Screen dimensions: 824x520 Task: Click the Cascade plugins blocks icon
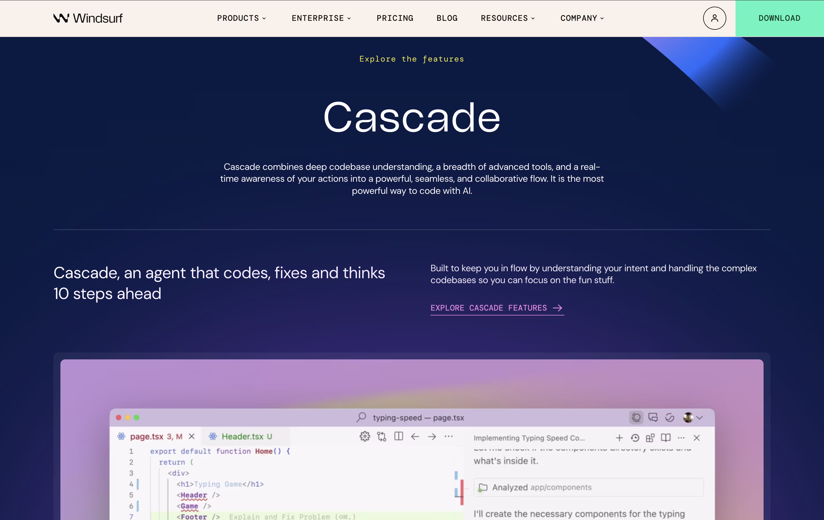[x=650, y=438]
